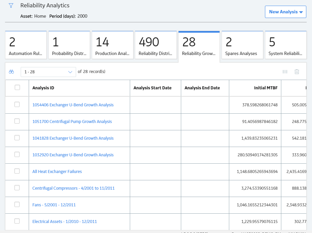Screen dimensions: 312x233
Task: Click the Analysis Start Date column header
Action: pyautogui.click(x=152, y=88)
